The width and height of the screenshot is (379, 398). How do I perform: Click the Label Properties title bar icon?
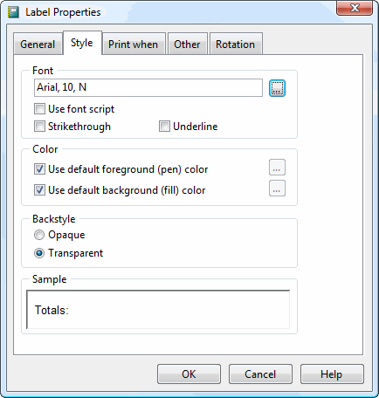tap(13, 12)
